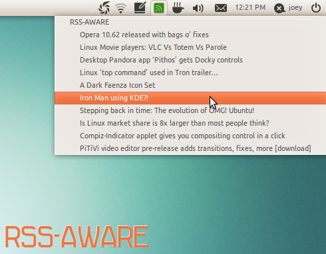Open the sound volume indicator
Viewport: 326px width, 254px height.
[x=198, y=9]
